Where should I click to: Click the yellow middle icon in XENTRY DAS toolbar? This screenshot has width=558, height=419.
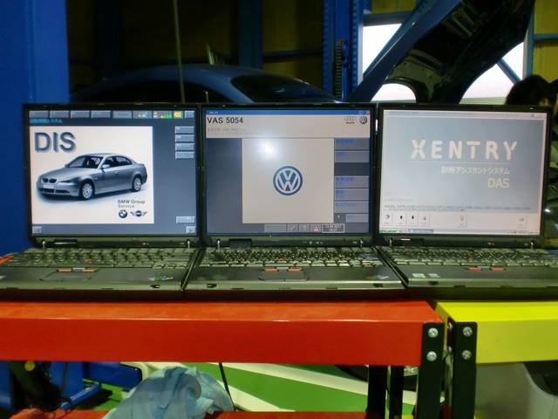click(x=463, y=219)
